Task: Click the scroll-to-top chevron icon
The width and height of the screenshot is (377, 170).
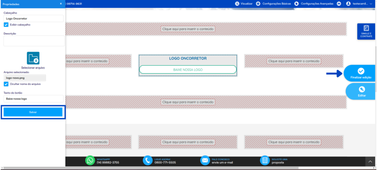Action: coord(370,161)
